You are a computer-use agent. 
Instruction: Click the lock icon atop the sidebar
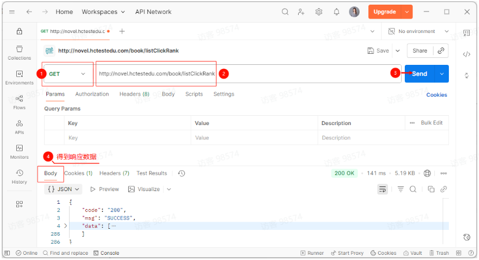click(19, 31)
